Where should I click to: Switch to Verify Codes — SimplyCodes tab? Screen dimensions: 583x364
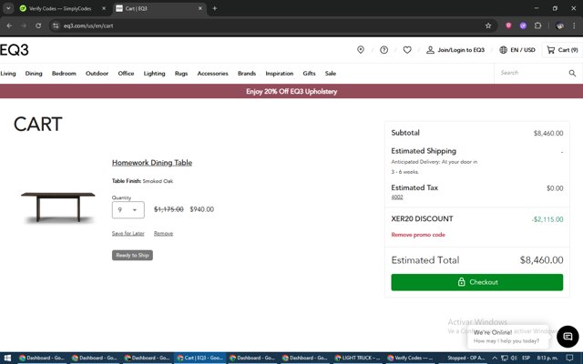coord(60,8)
